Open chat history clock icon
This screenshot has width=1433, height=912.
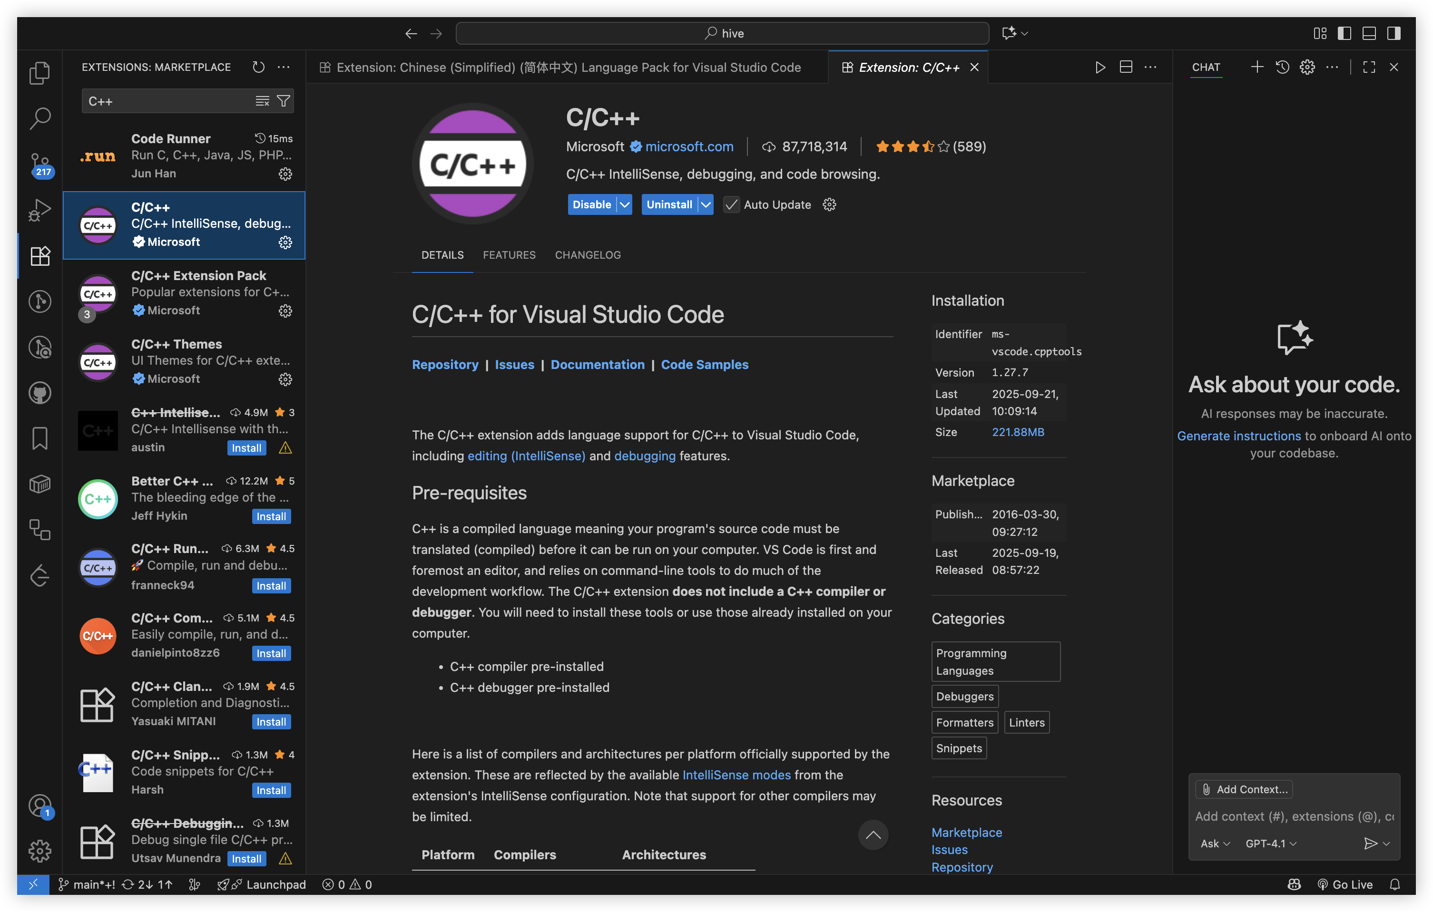[1283, 67]
